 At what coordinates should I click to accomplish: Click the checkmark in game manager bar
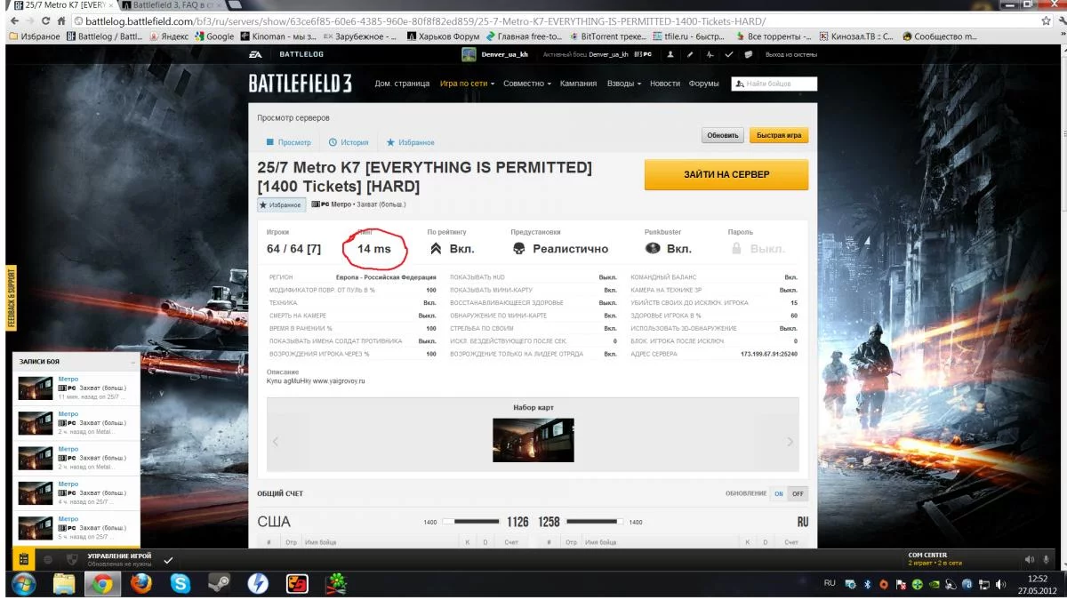pyautogui.click(x=168, y=559)
